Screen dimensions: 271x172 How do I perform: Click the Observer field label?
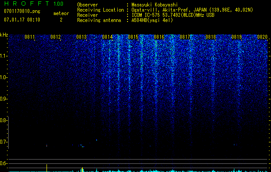(87, 5)
